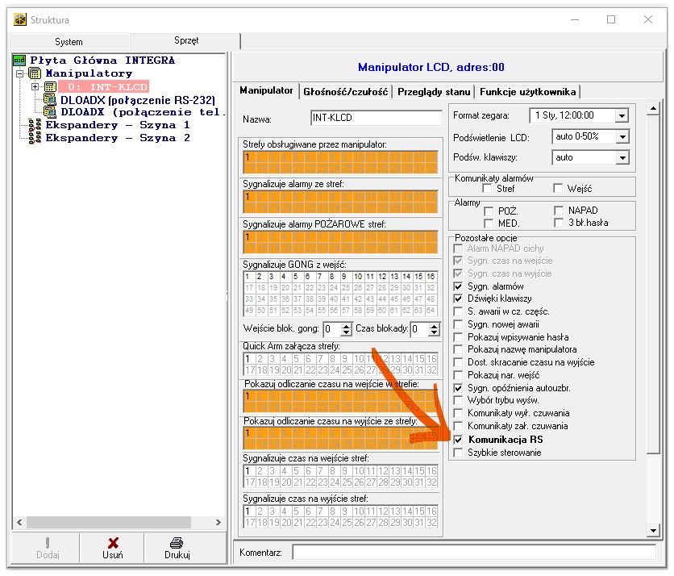Collapse the Manipulatory tree node
Screen dimensions: 674x576
tap(20, 73)
